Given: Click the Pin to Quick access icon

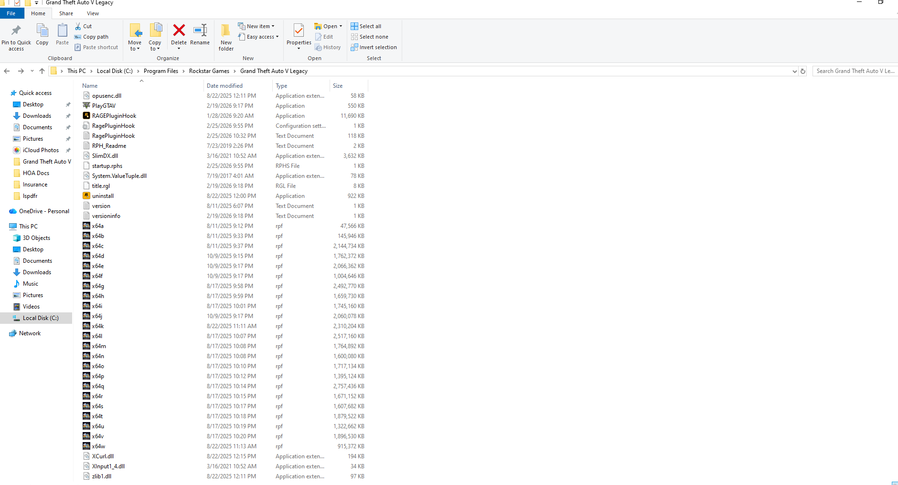Looking at the screenshot, I should pyautogui.click(x=16, y=31).
